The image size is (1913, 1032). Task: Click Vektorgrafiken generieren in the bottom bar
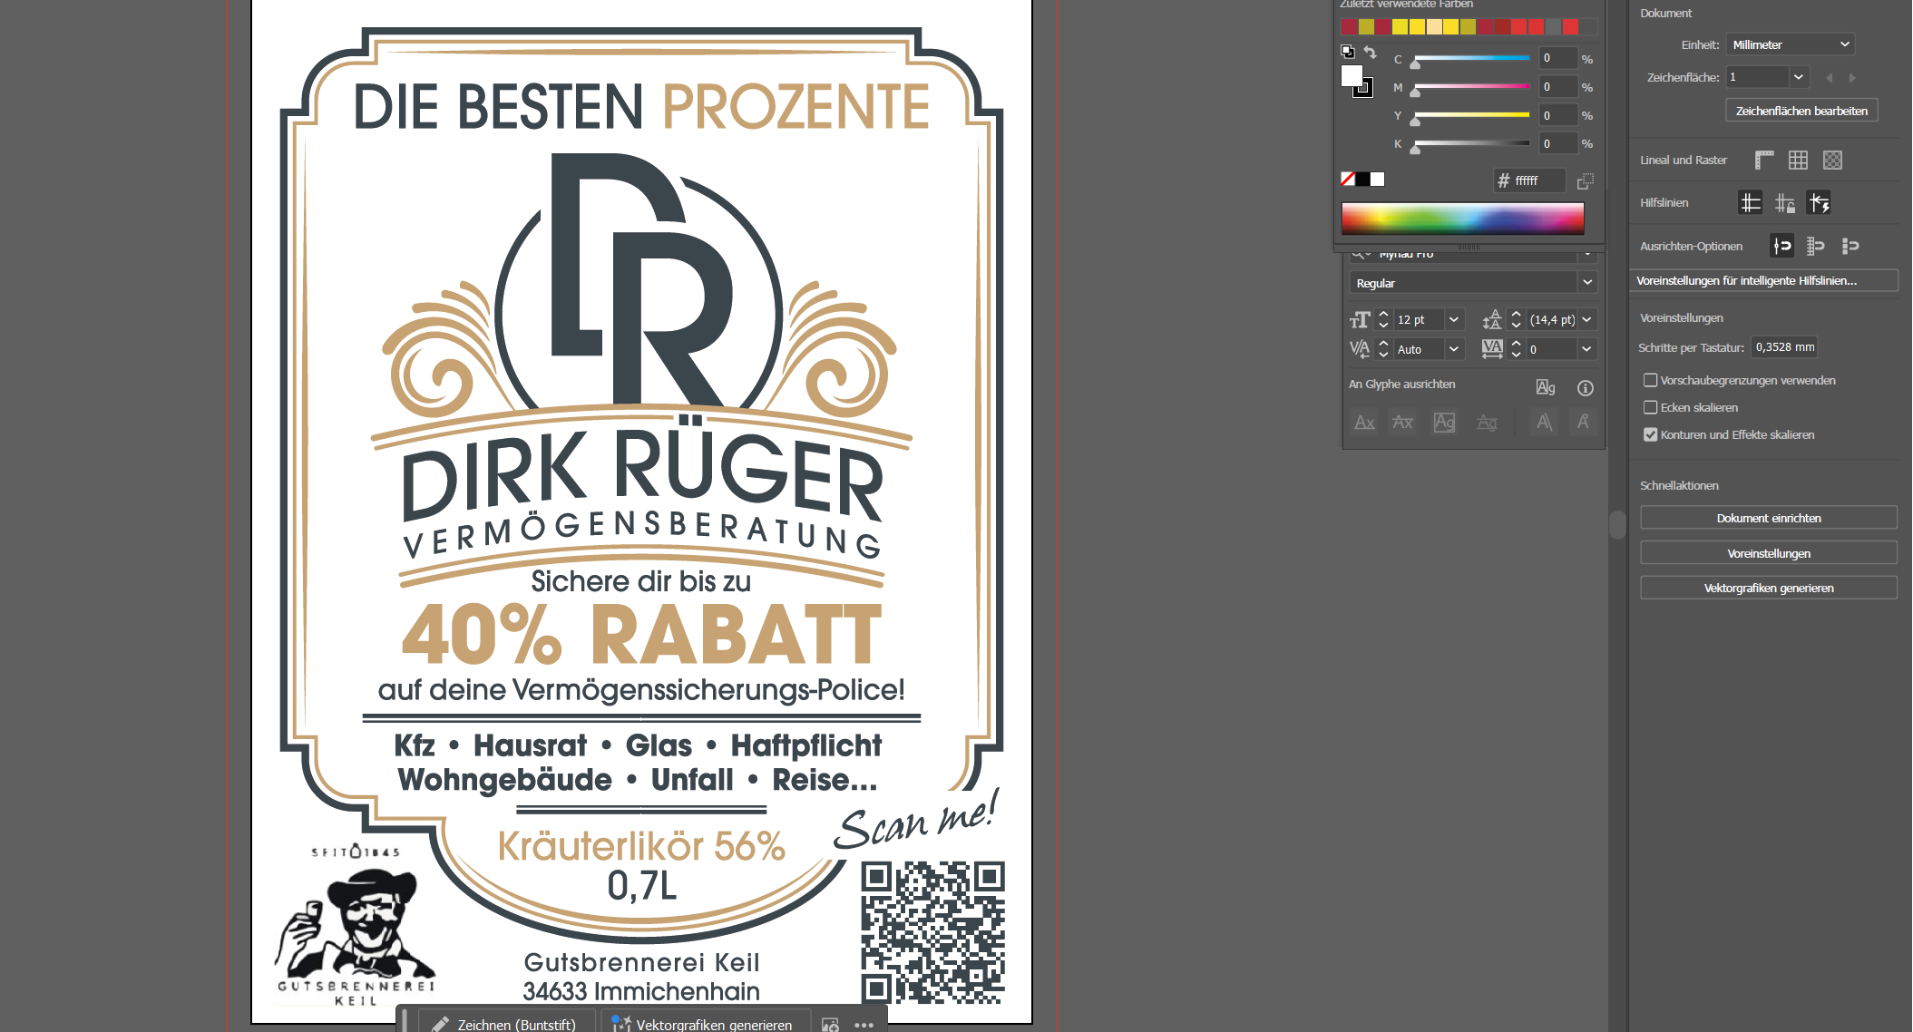[x=704, y=1024]
